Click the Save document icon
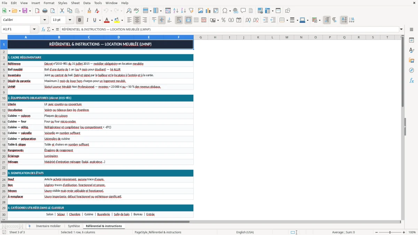This screenshot has width=418, height=235. click(x=25, y=11)
